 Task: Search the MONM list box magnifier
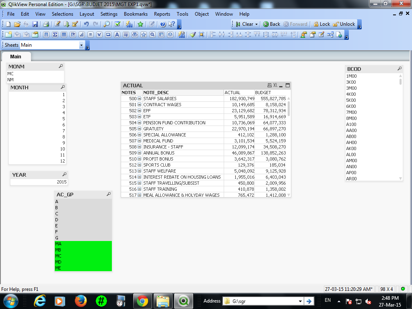point(61,66)
